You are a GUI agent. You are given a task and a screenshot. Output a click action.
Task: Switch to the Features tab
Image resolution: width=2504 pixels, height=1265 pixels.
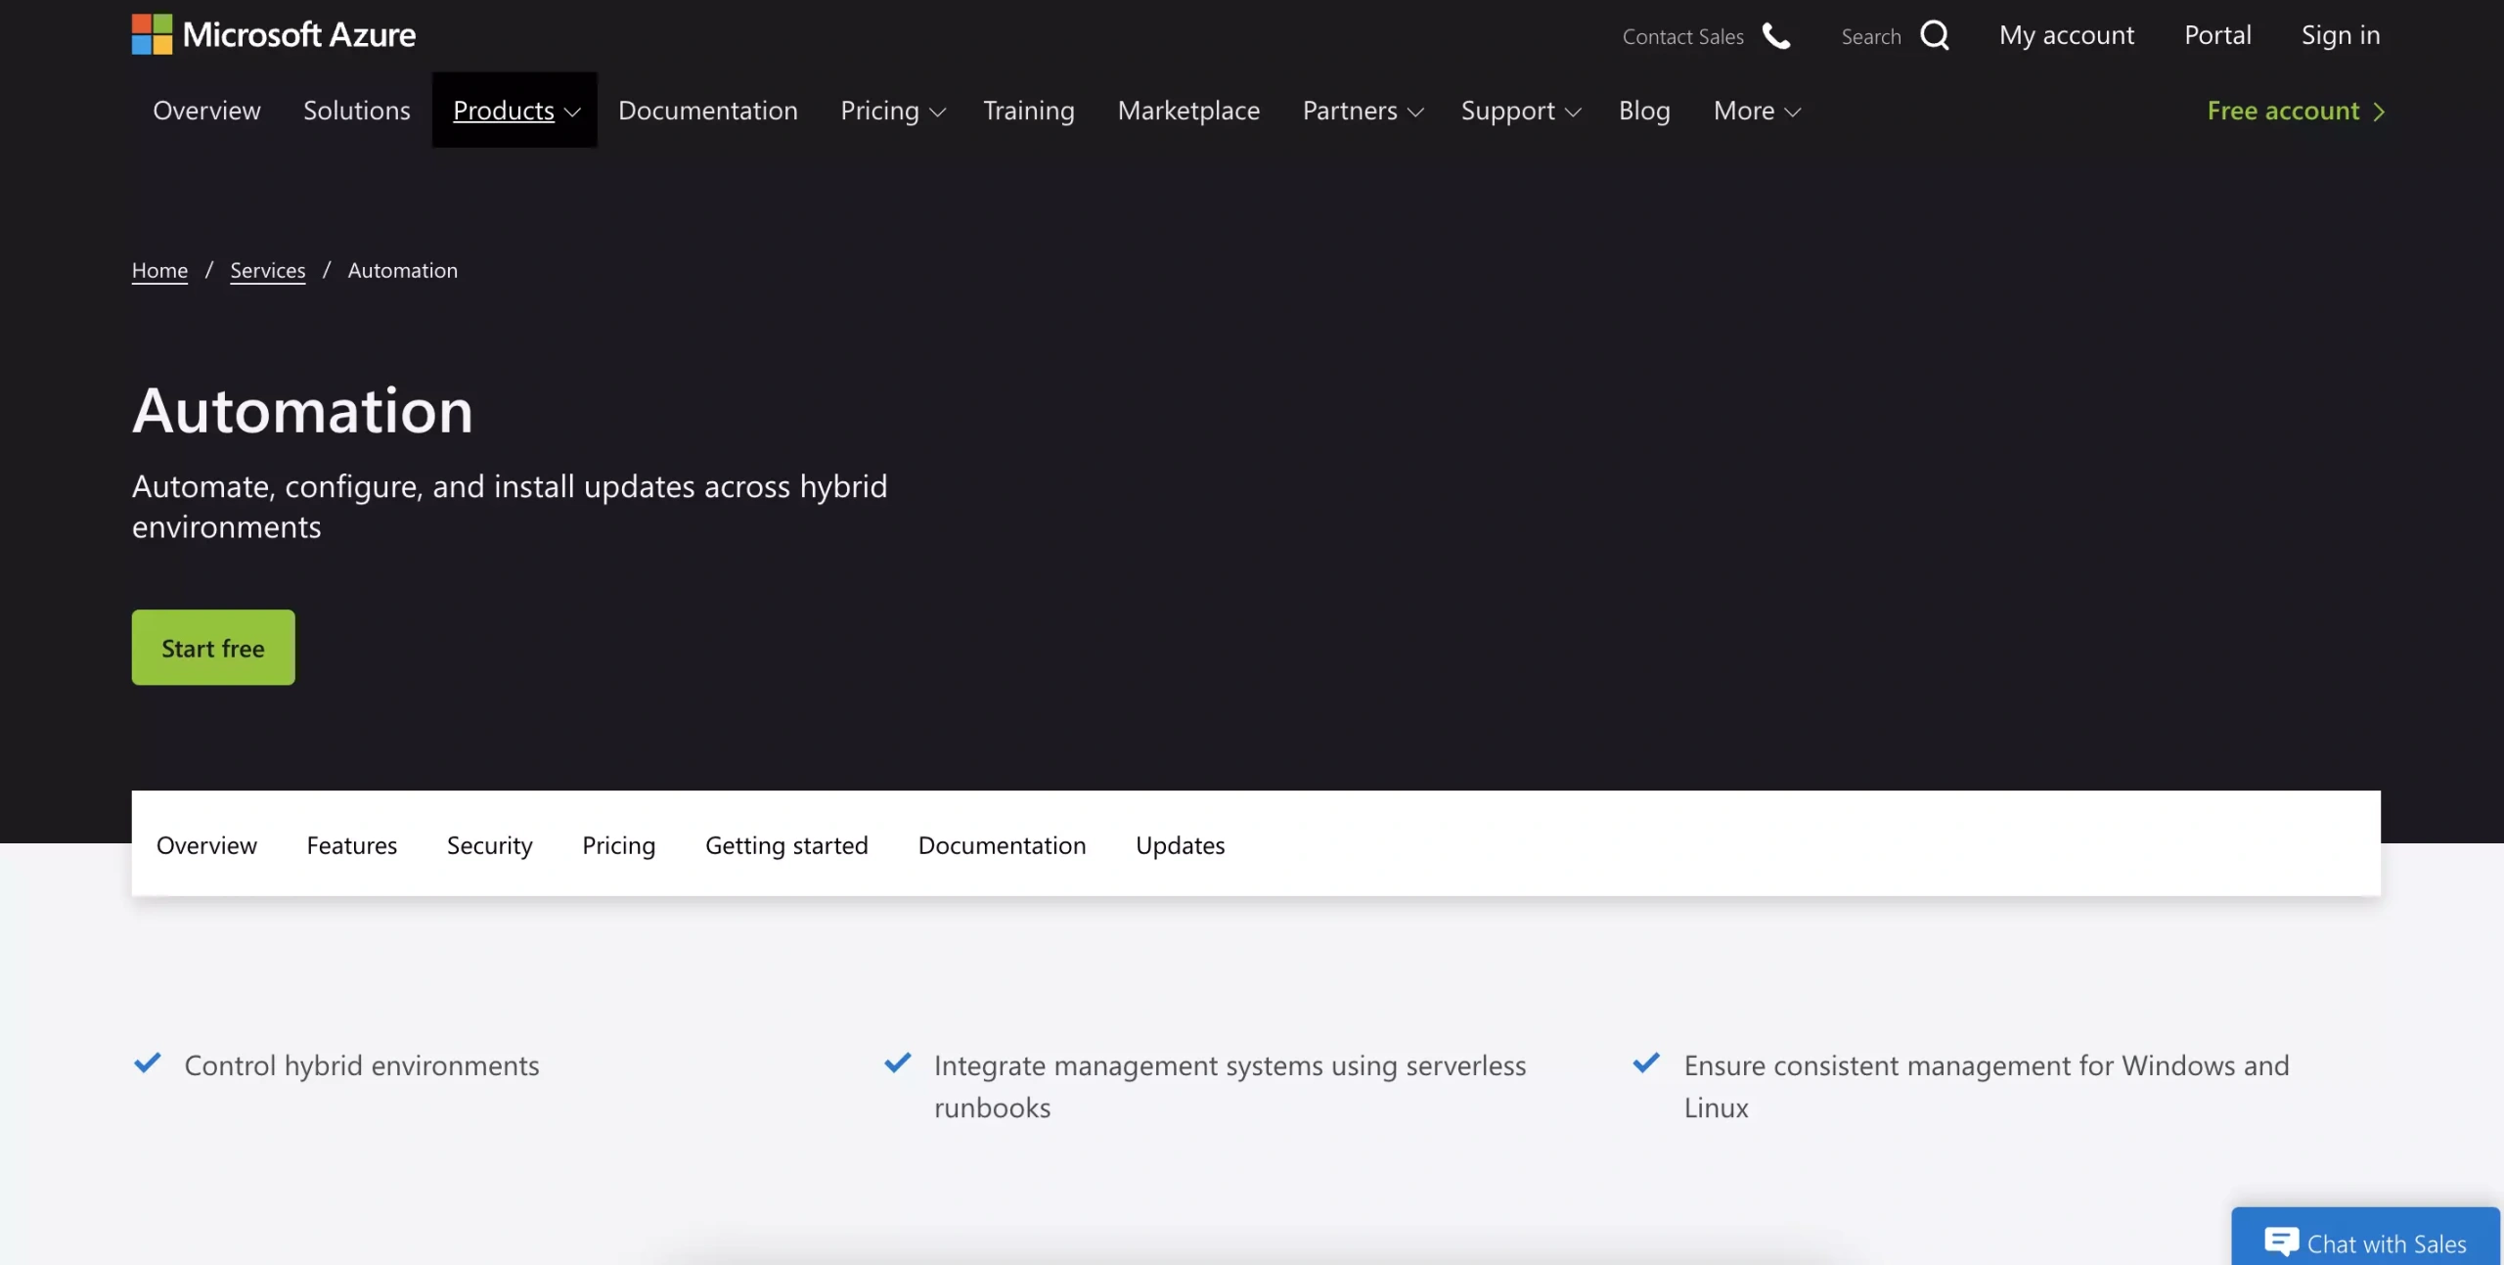[351, 844]
